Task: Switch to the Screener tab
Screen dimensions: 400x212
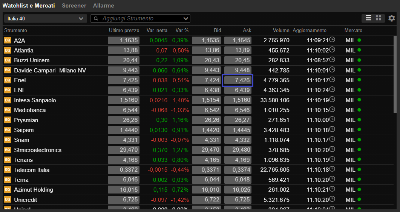Action: tap(74, 6)
